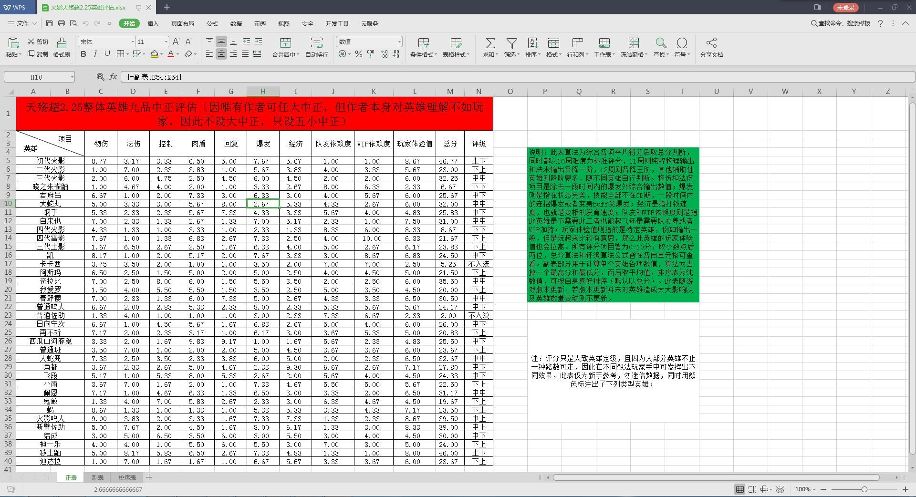916x497 pixels.
Task: Click the horizontal scrollbar thumb
Action: pyautogui.click(x=716, y=477)
